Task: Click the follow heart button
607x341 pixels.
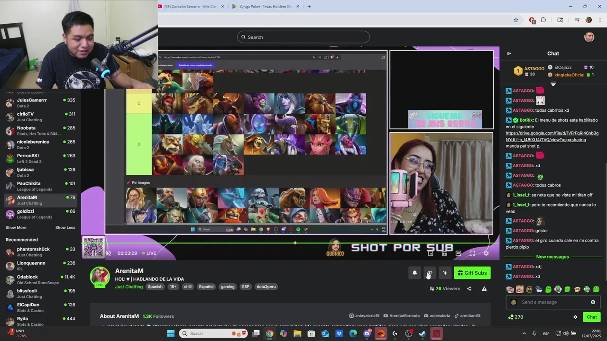Action: point(430,273)
